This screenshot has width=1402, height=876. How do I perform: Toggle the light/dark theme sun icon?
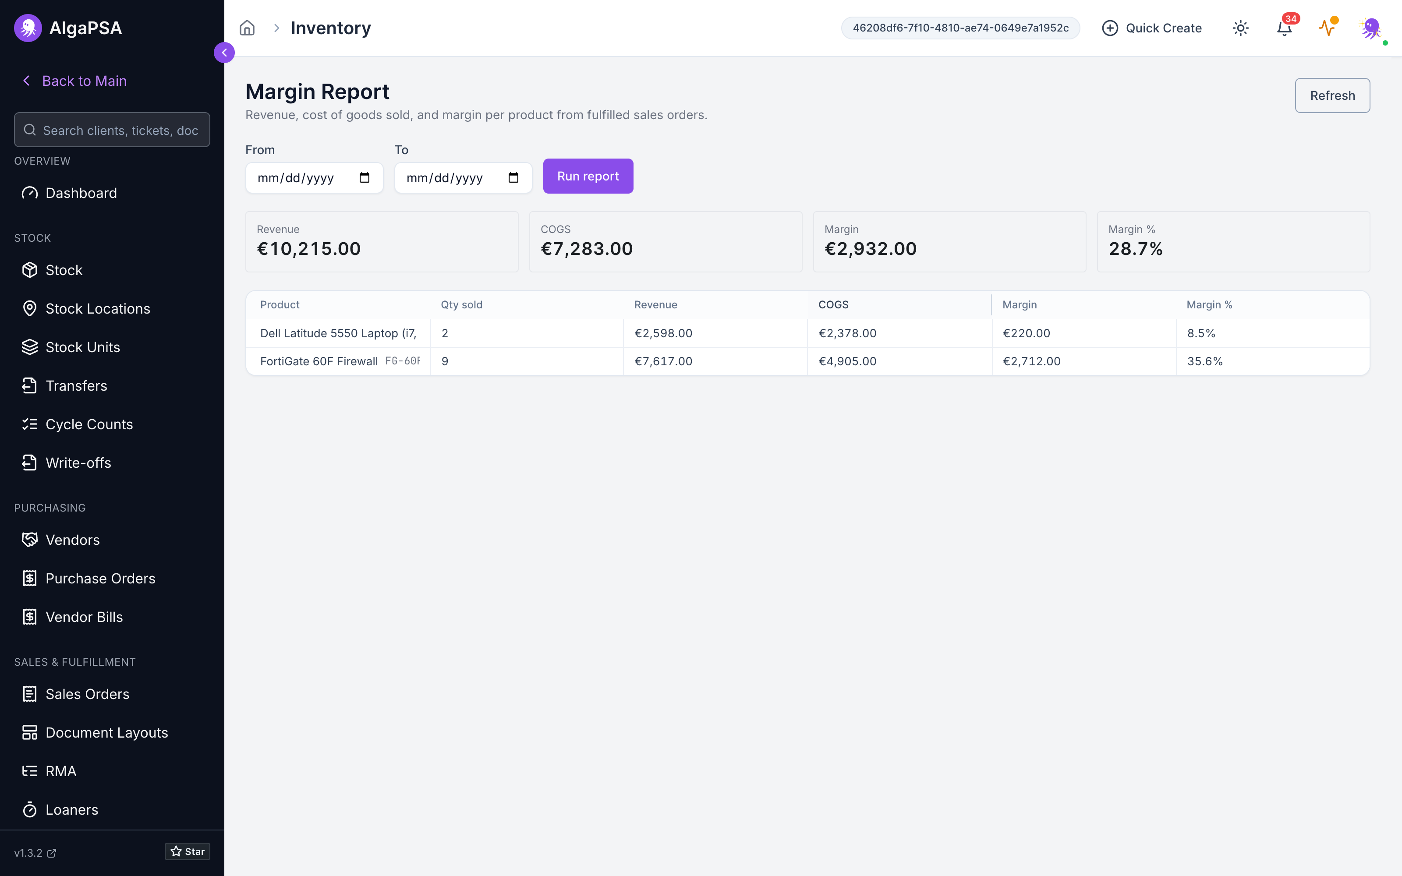1240,28
